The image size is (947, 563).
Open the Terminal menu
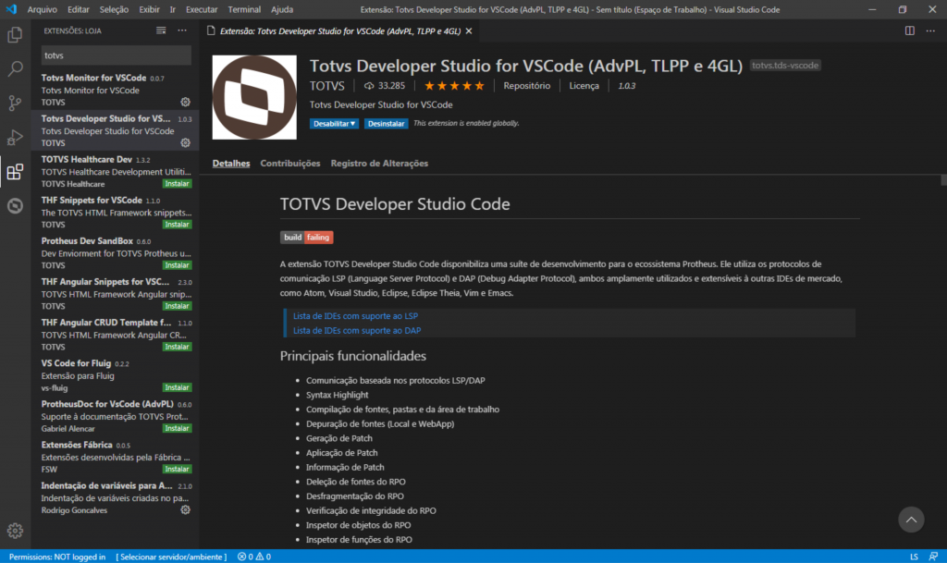coord(244,9)
